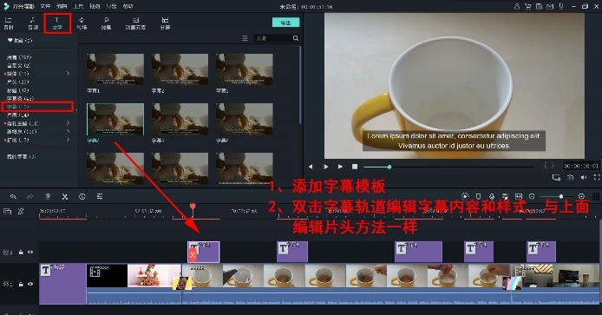Switch to the 动画元素 elements tab
This screenshot has width=602, height=315.
(x=135, y=23)
